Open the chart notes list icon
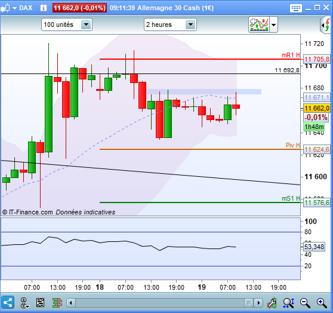This screenshot has height=313, width=333. [x=40, y=303]
